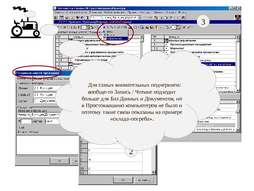254x191 pixels.
Task: Open the 'Основное' tab in the new projection dialog
Action: tap(24, 79)
